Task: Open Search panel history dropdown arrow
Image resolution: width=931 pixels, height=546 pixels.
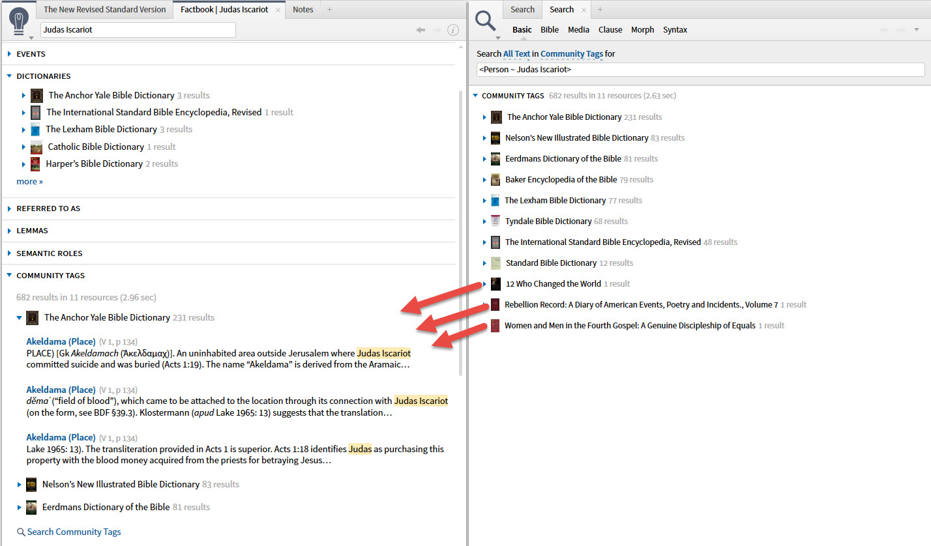Action: [x=917, y=30]
